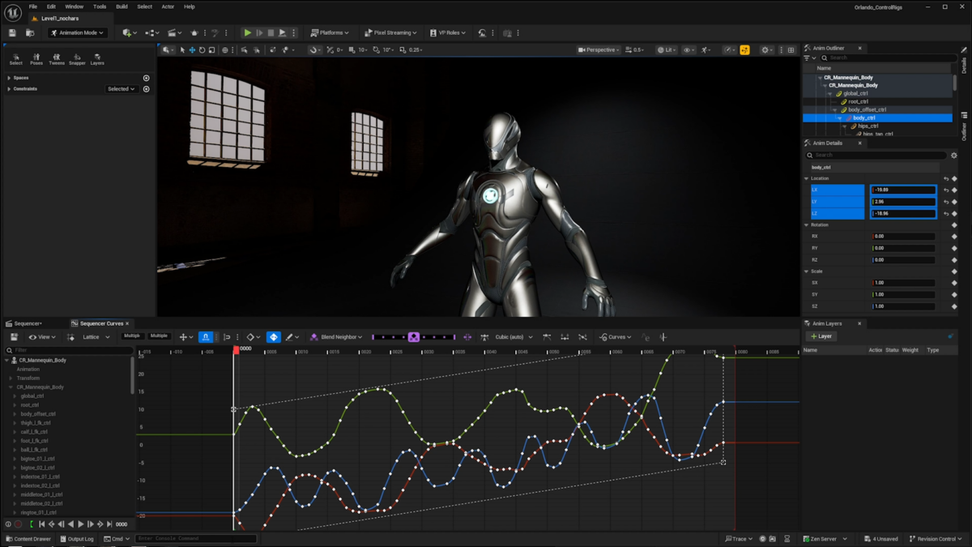Open the Platforms dropdown
This screenshot has height=547, width=972.
tap(330, 33)
